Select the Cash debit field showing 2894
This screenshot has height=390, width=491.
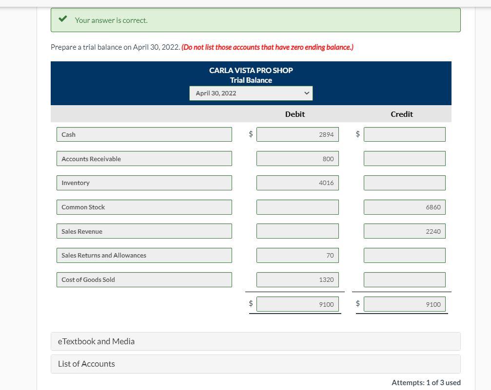297,134
